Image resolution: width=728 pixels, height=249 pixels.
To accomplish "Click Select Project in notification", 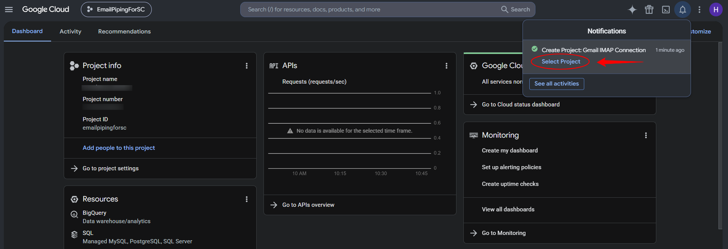I will coord(561,62).
